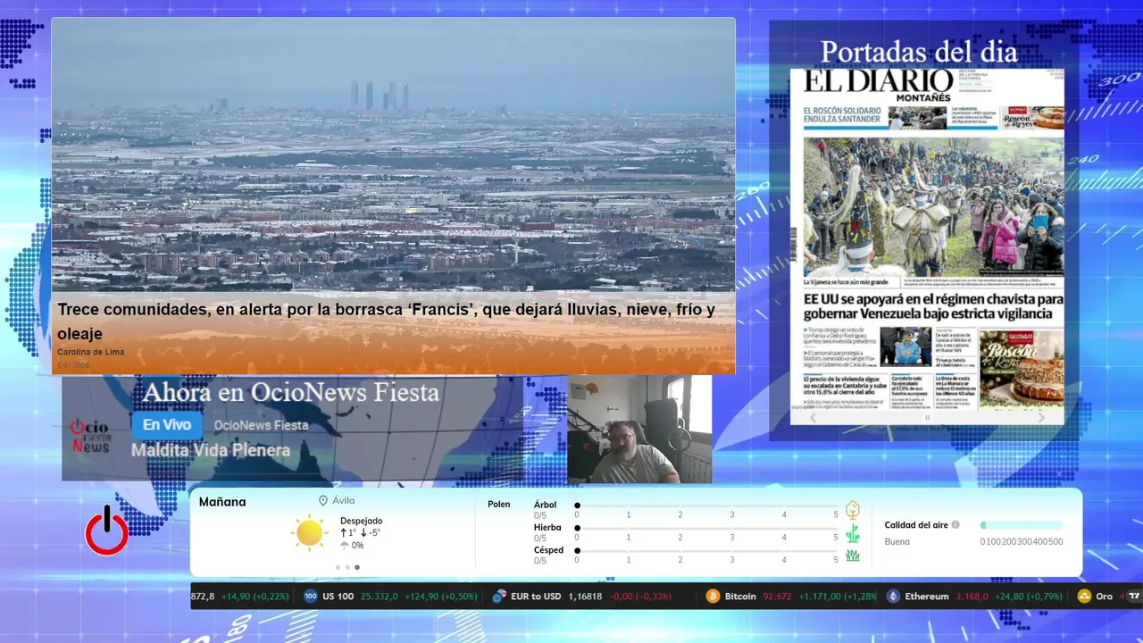
Task: Click the Maldita Vida Plenera track title
Action: [x=211, y=450]
